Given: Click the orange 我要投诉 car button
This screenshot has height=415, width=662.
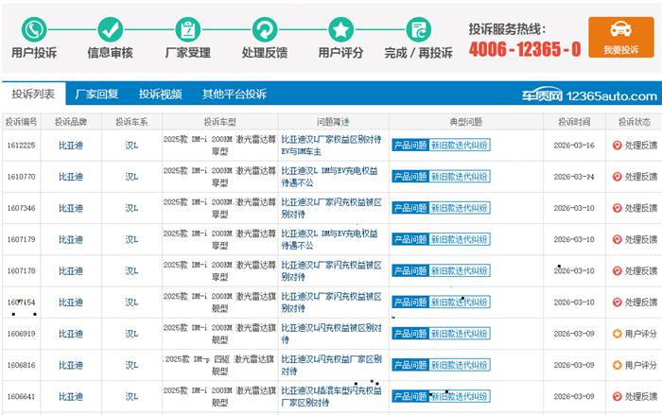Looking at the screenshot, I should coord(620,36).
